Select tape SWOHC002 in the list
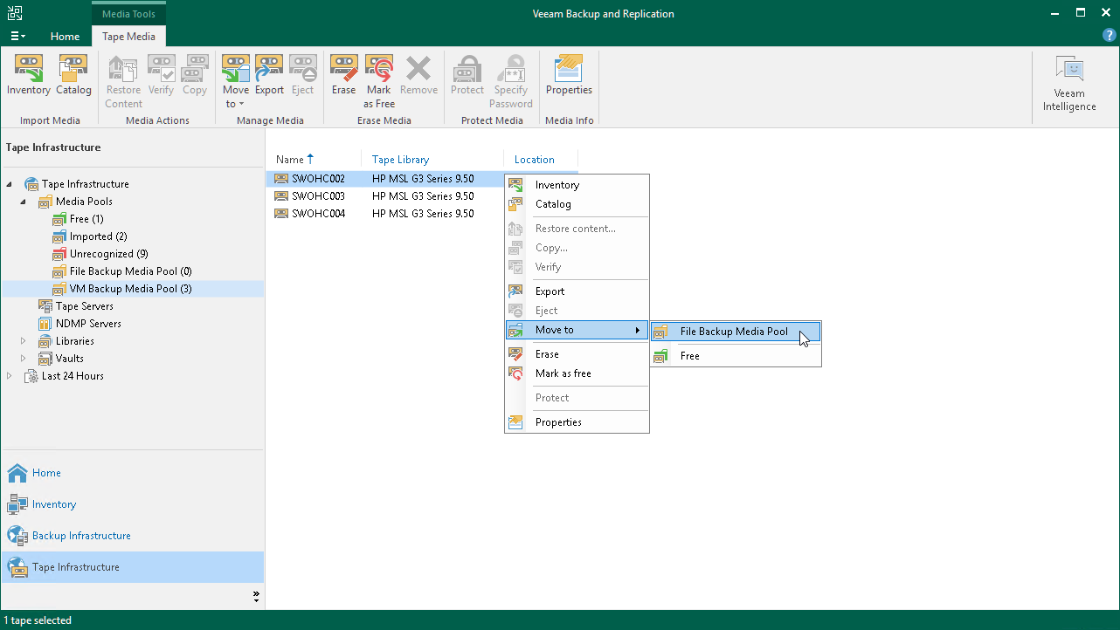The height and width of the screenshot is (630, 1120). [x=318, y=179]
